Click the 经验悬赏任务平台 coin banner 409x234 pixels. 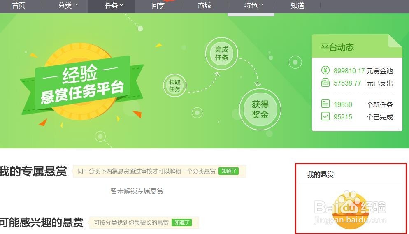click(x=81, y=82)
